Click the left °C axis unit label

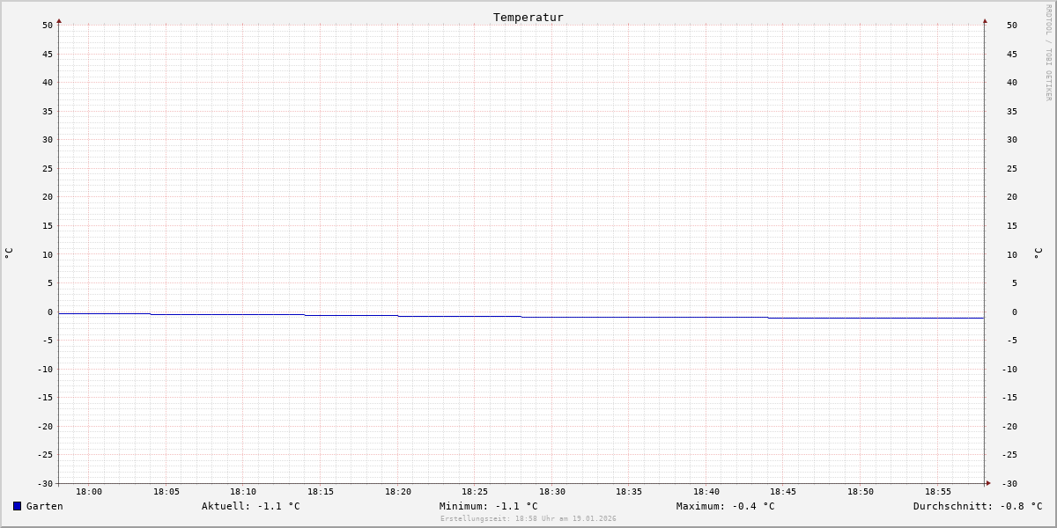(9, 253)
